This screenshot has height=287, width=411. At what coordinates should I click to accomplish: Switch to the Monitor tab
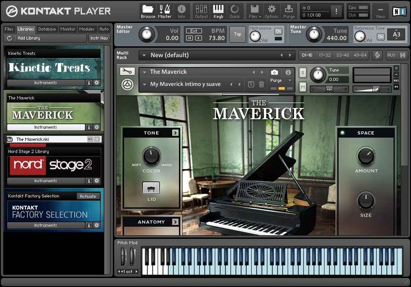coord(67,29)
